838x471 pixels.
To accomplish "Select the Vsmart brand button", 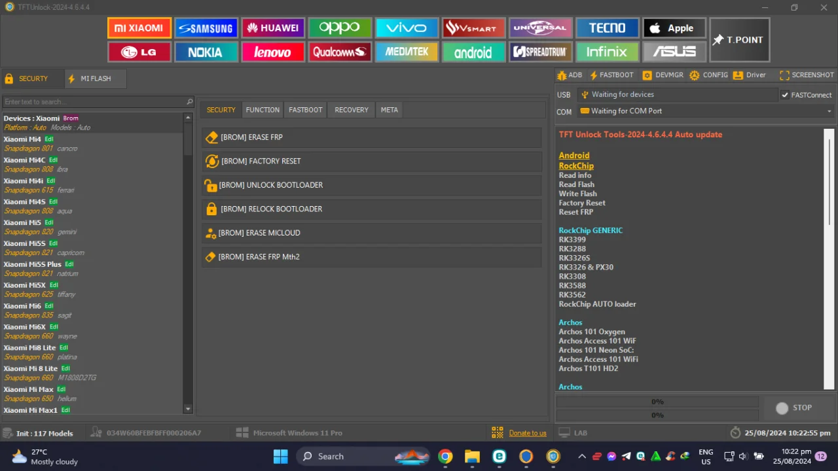I will (474, 28).
